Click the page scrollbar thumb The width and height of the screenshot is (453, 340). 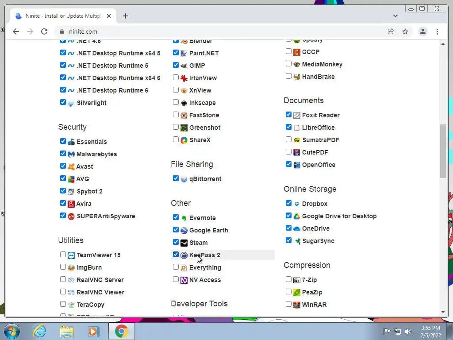(x=443, y=151)
